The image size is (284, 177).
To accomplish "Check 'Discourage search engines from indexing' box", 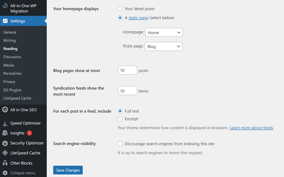I will tap(120, 144).
